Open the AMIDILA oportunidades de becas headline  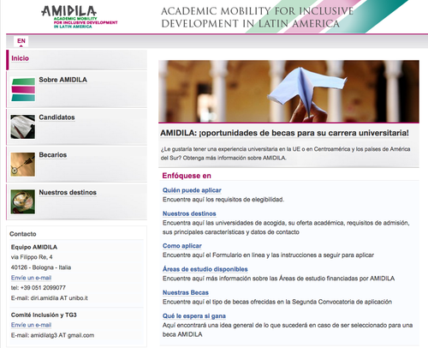click(x=284, y=133)
